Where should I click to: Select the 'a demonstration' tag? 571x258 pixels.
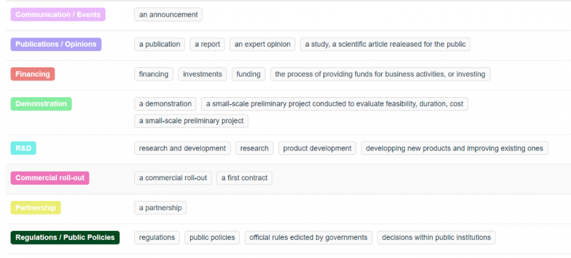[165, 104]
